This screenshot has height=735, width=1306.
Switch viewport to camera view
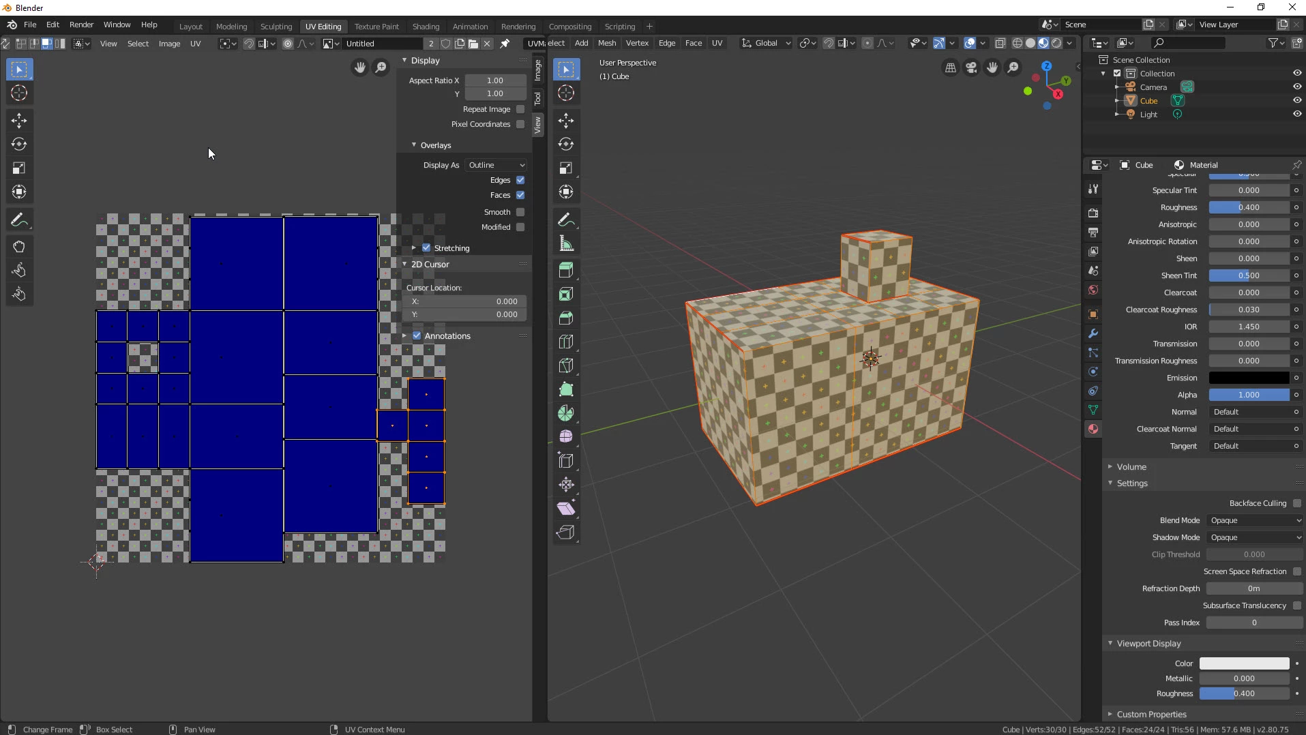[971, 67]
